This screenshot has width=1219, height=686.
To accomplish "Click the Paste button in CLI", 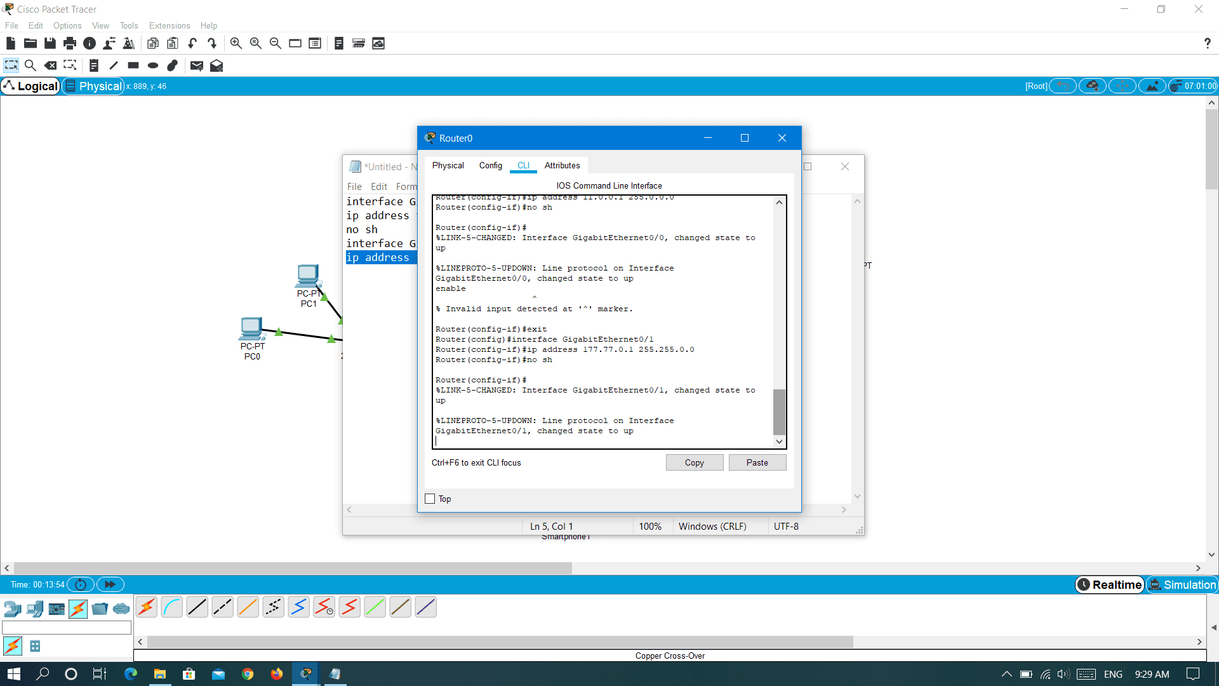I will coord(757,462).
